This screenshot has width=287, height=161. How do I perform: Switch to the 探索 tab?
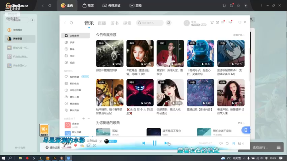click(x=127, y=23)
